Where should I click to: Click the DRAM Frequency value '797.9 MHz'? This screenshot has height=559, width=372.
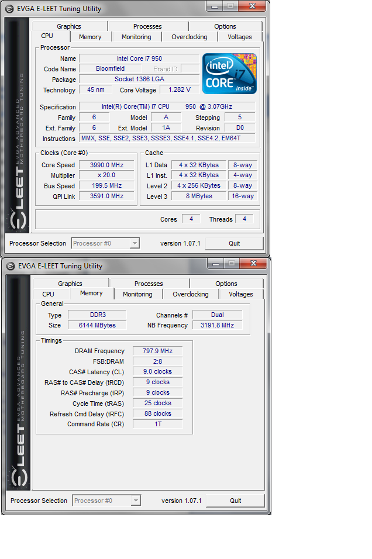pos(158,351)
